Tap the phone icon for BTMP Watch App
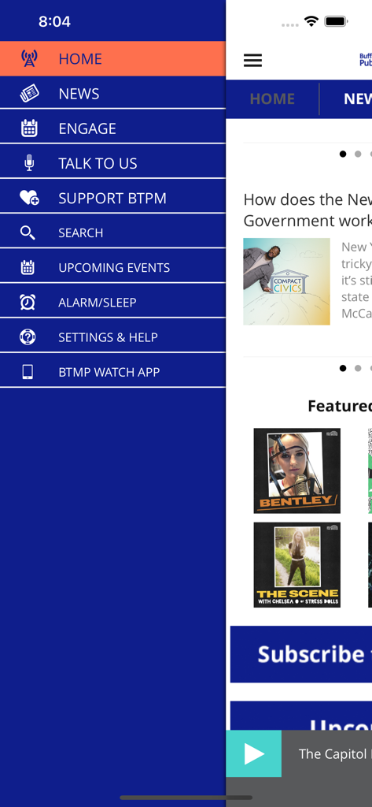372x807 pixels. click(28, 372)
